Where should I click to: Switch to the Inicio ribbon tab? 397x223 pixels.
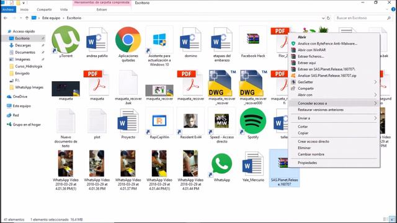click(24, 9)
